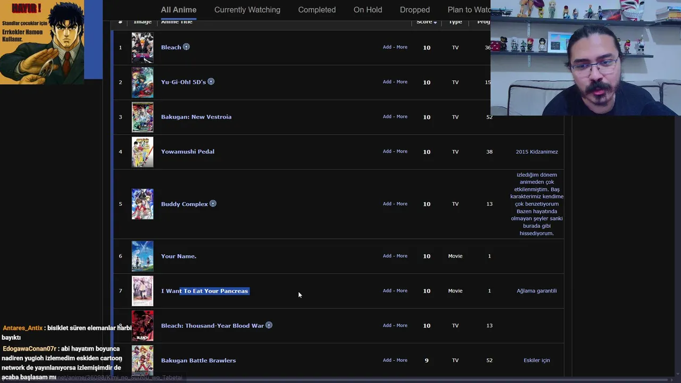
Task: Click the score 9 for Bakugan Battle Brawlers
Action: 427,360
